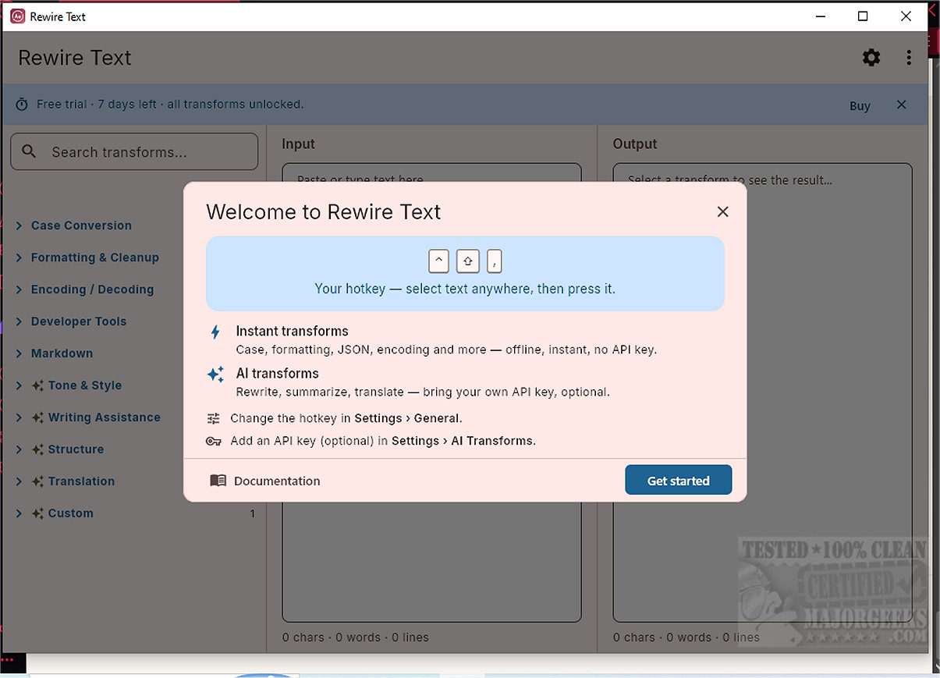Expand the Developer Tools chevron

pos(19,321)
